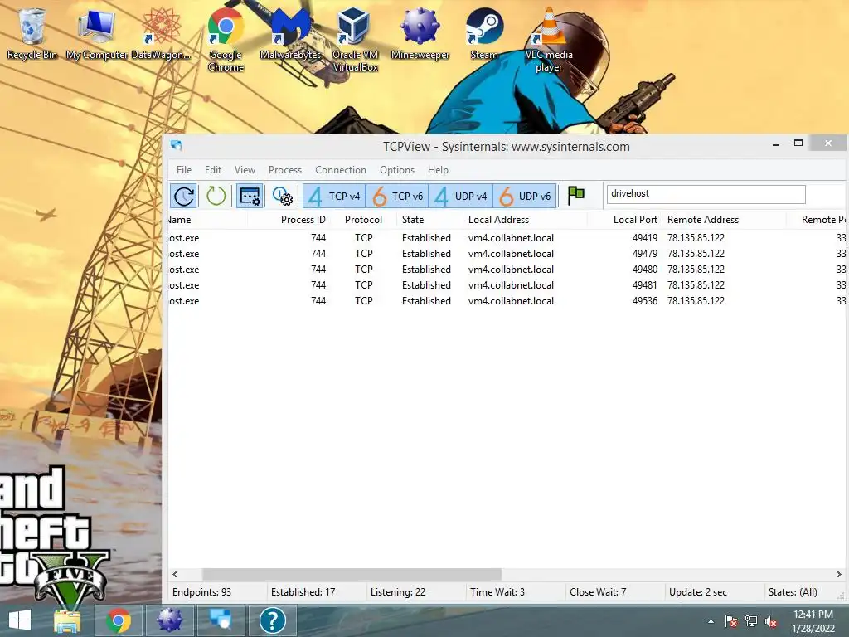849x637 pixels.
Task: Click States: (All) in the status bar
Action: [793, 592]
